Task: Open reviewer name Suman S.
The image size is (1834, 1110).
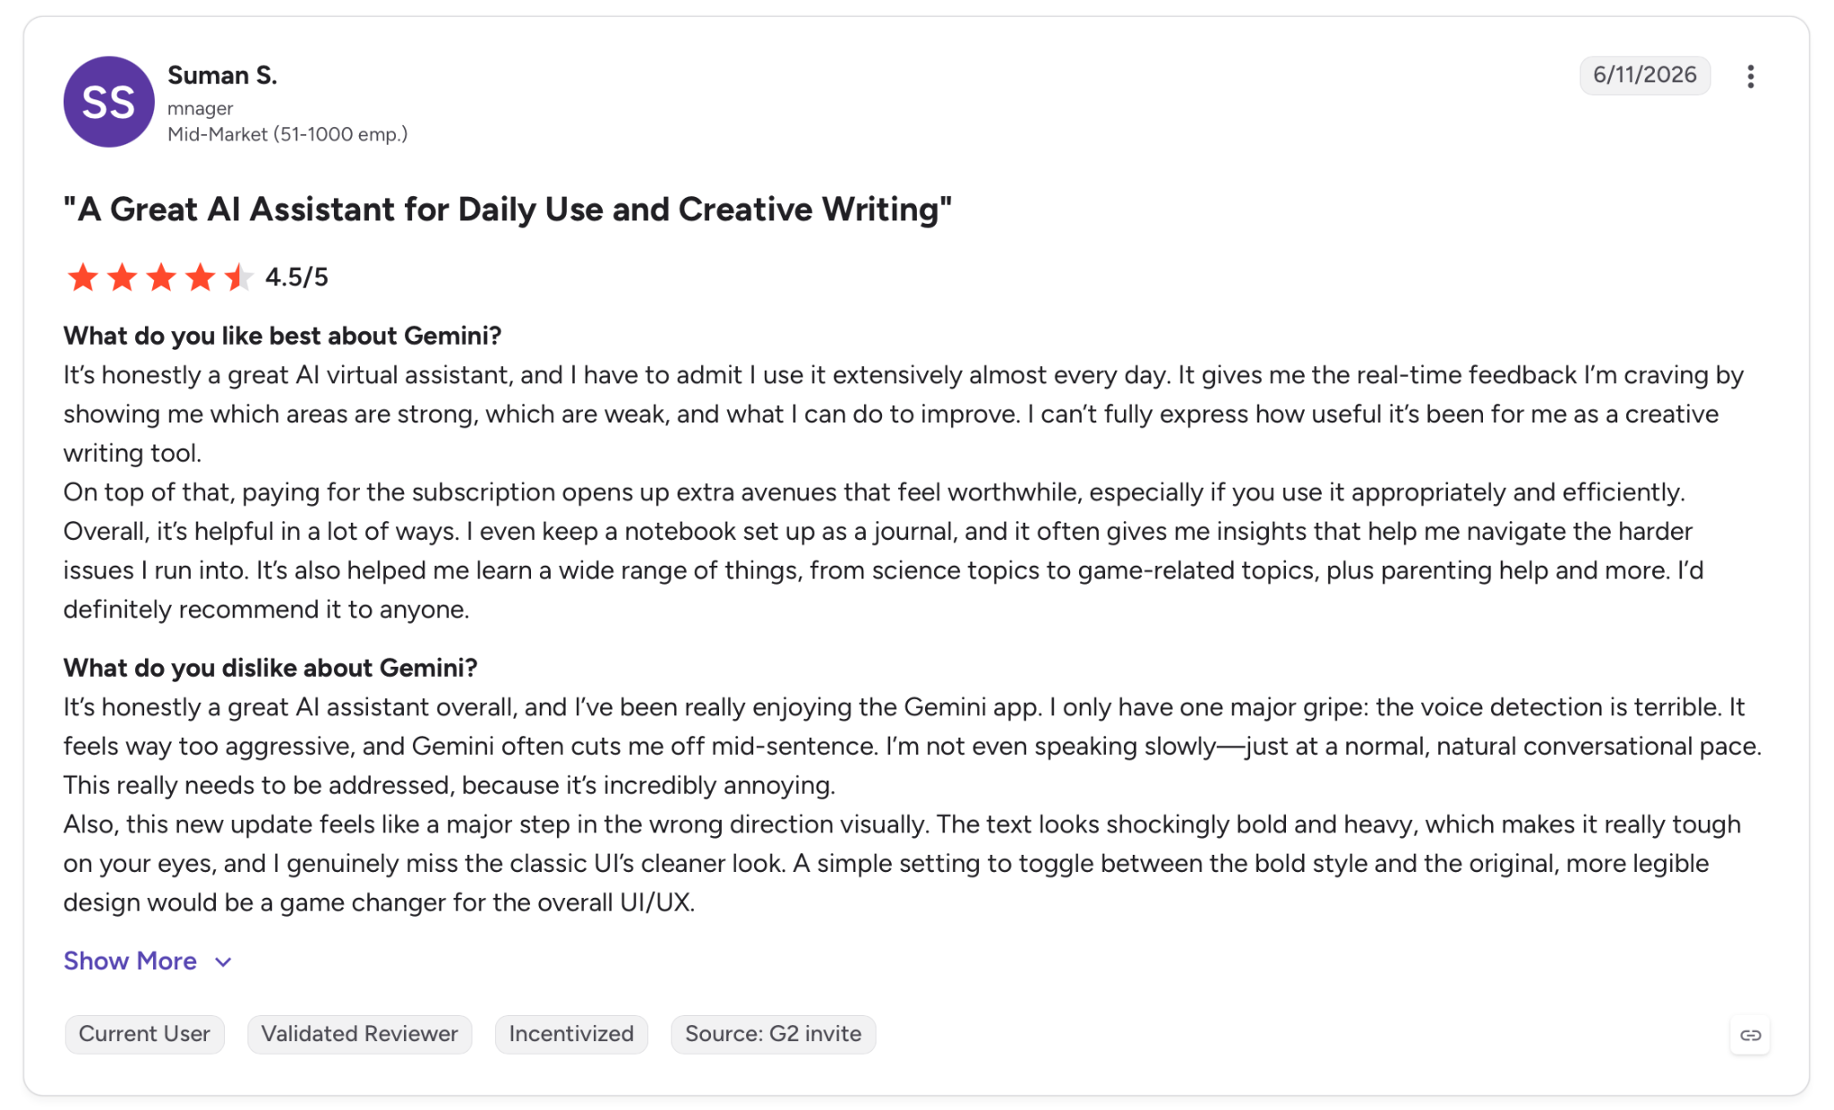Action: (222, 75)
